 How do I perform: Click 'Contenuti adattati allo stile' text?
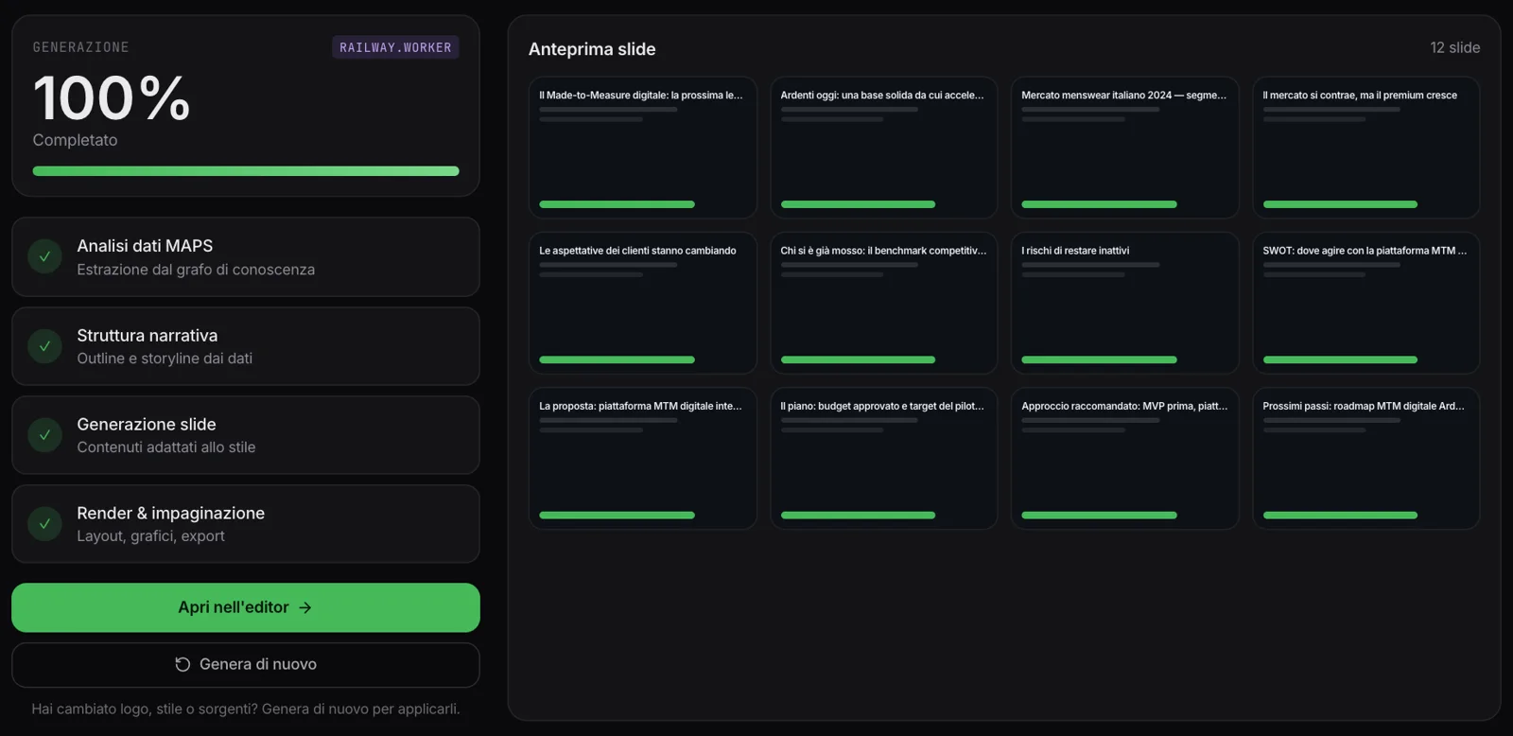click(166, 447)
